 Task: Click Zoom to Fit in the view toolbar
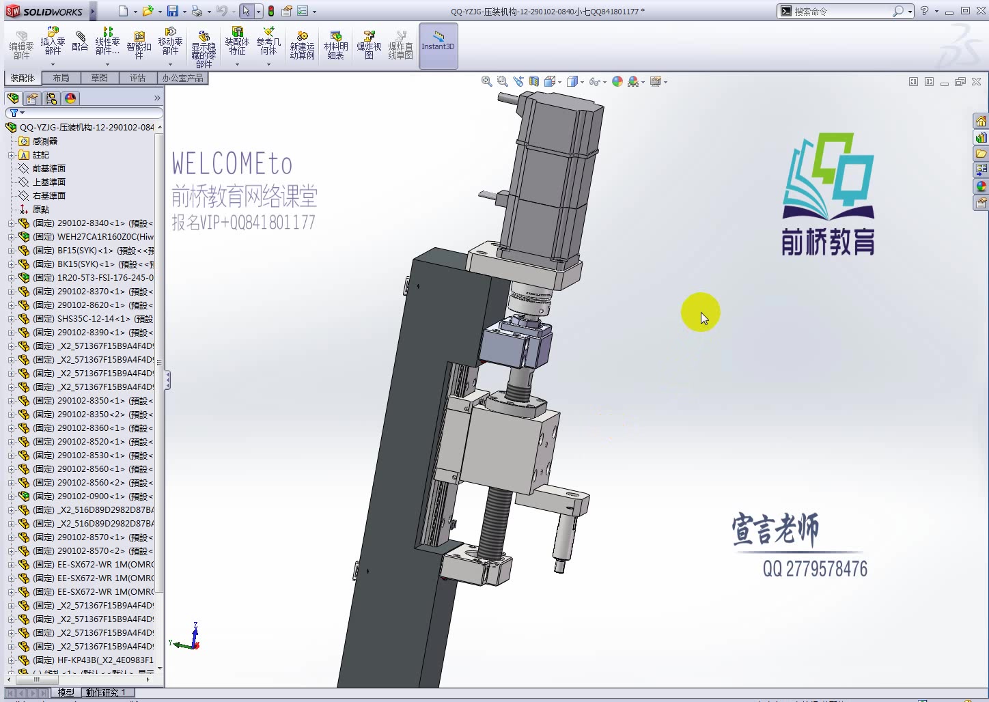pyautogui.click(x=486, y=81)
